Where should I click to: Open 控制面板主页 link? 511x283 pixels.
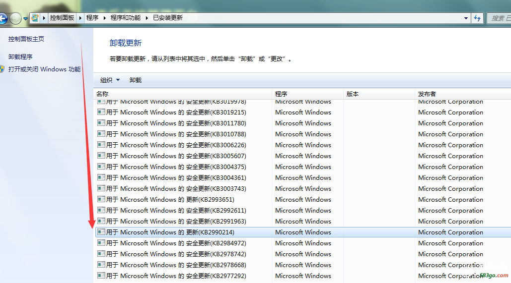click(x=26, y=39)
